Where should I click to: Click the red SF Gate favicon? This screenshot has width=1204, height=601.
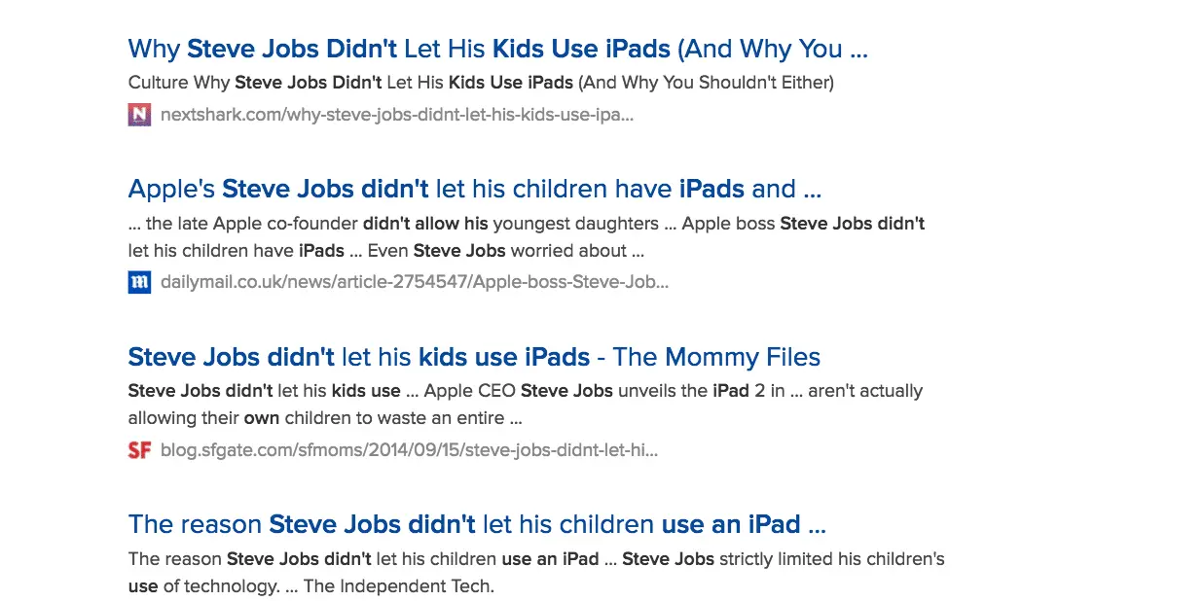pyautogui.click(x=139, y=451)
